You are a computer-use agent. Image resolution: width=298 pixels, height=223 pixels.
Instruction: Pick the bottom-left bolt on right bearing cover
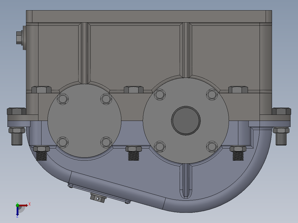160,147
